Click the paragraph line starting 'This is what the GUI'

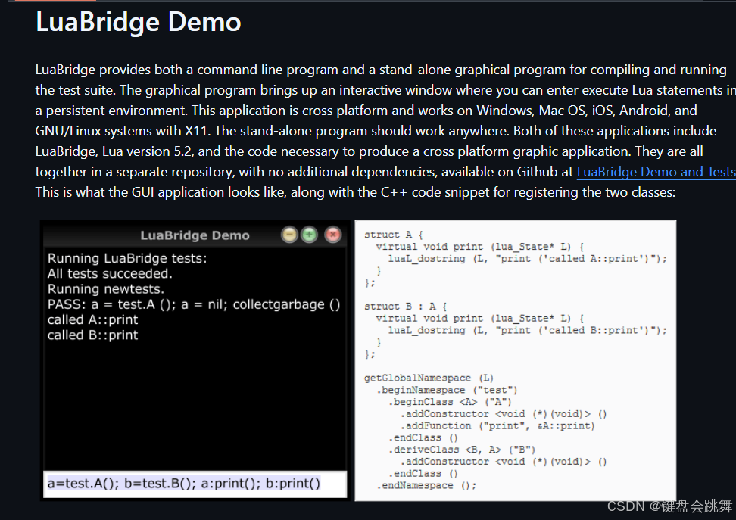[x=355, y=192]
